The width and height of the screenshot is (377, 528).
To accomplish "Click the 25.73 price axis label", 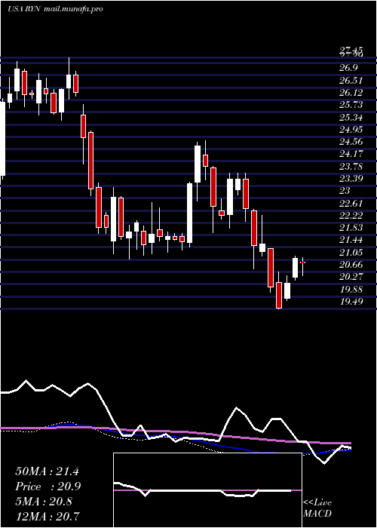I will (x=351, y=105).
